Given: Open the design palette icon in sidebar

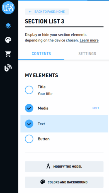Looking at the screenshot, I should click(x=8, y=40).
